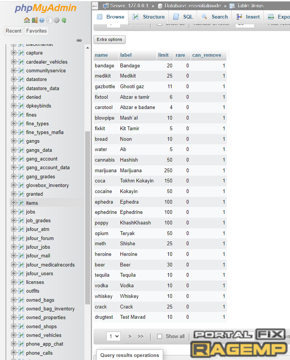Click table icon beside granted

click(x=21, y=194)
